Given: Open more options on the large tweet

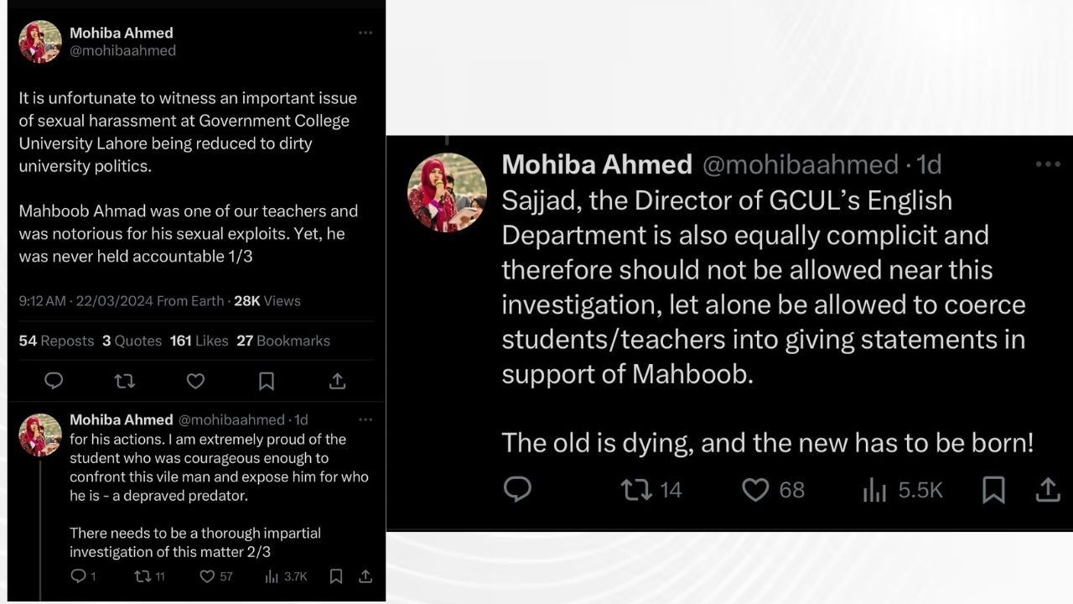Looking at the screenshot, I should coord(1048,164).
